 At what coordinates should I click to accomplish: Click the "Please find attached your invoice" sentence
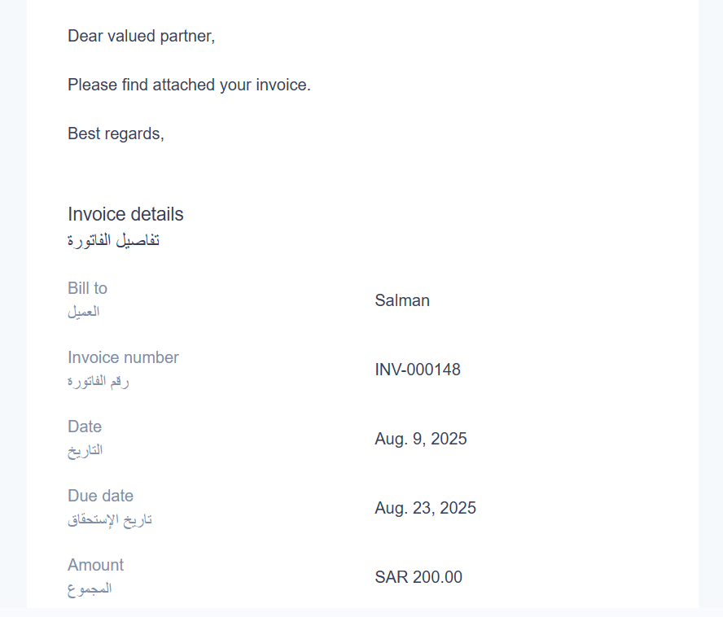[x=189, y=85]
